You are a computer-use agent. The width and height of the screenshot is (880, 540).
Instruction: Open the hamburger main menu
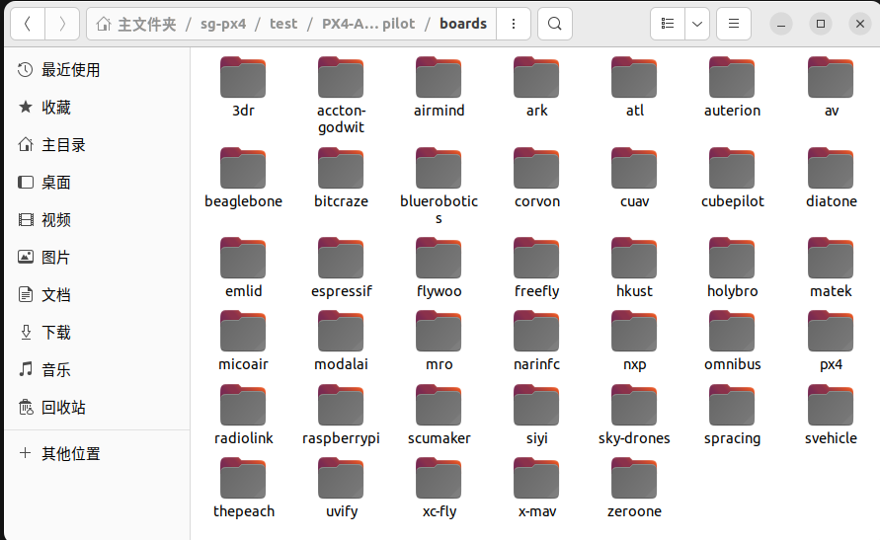point(734,24)
